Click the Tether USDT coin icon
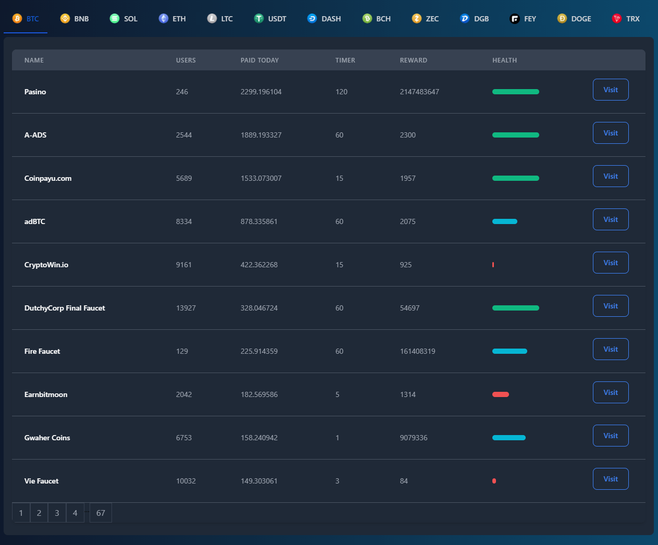The image size is (658, 545). pos(259,18)
